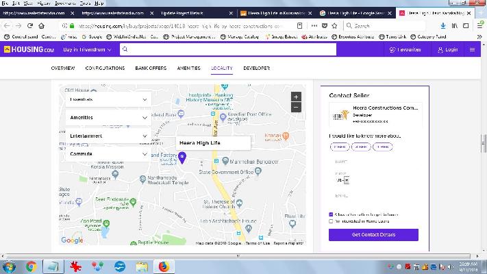
Task: Open the Windows Start button
Action: pos(9,267)
